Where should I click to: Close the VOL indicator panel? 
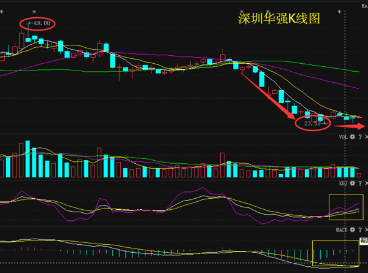coord(366,137)
